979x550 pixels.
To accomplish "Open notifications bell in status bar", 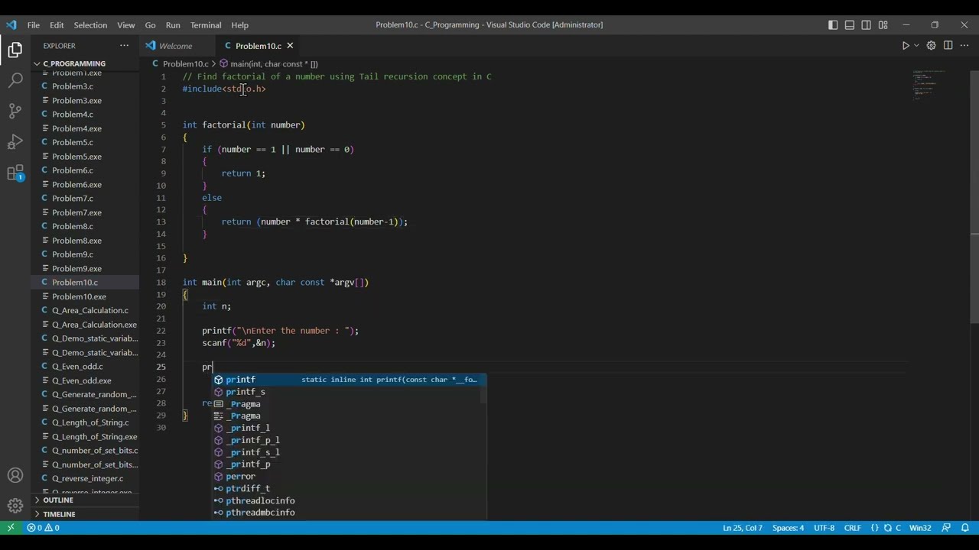I will click(965, 528).
